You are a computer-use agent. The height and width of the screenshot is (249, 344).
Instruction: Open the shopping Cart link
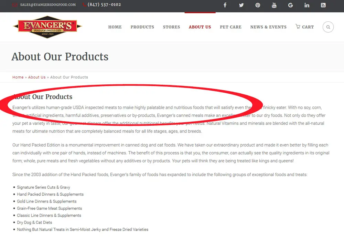pos(304,27)
